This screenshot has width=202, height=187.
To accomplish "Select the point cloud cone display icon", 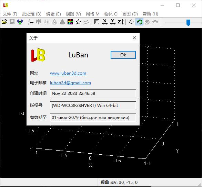I will [47, 22].
